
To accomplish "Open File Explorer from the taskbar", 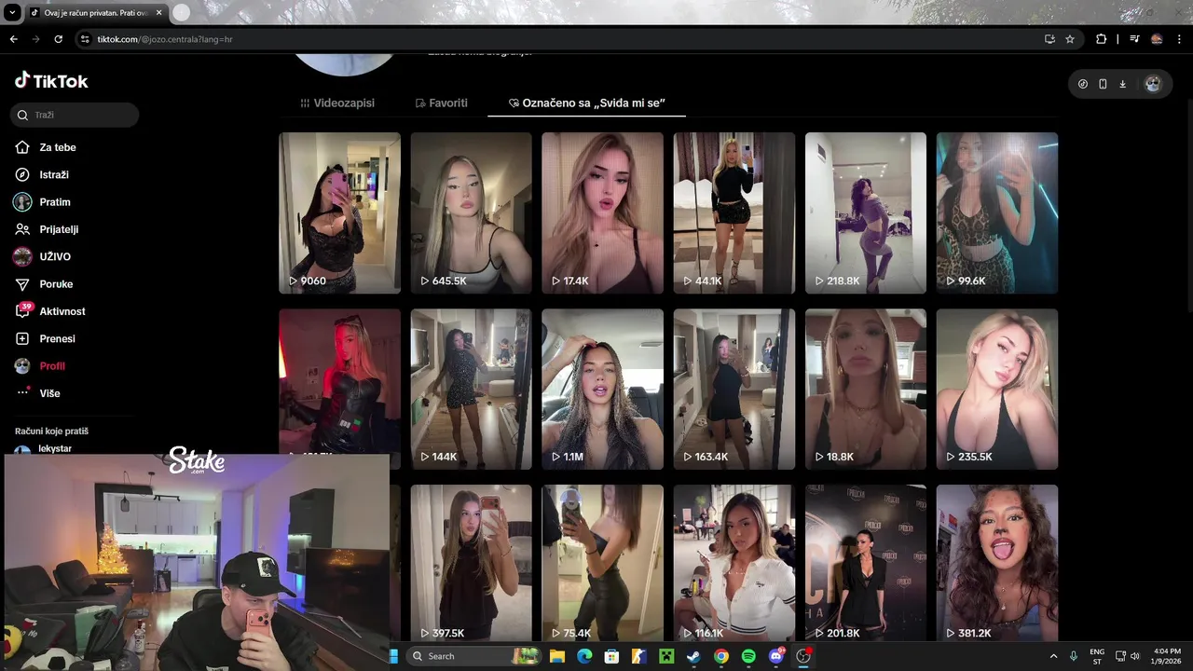I will (x=557, y=656).
